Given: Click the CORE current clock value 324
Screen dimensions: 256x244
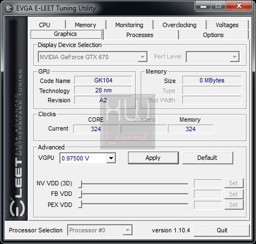Looking at the screenshot, I should 96,129.
